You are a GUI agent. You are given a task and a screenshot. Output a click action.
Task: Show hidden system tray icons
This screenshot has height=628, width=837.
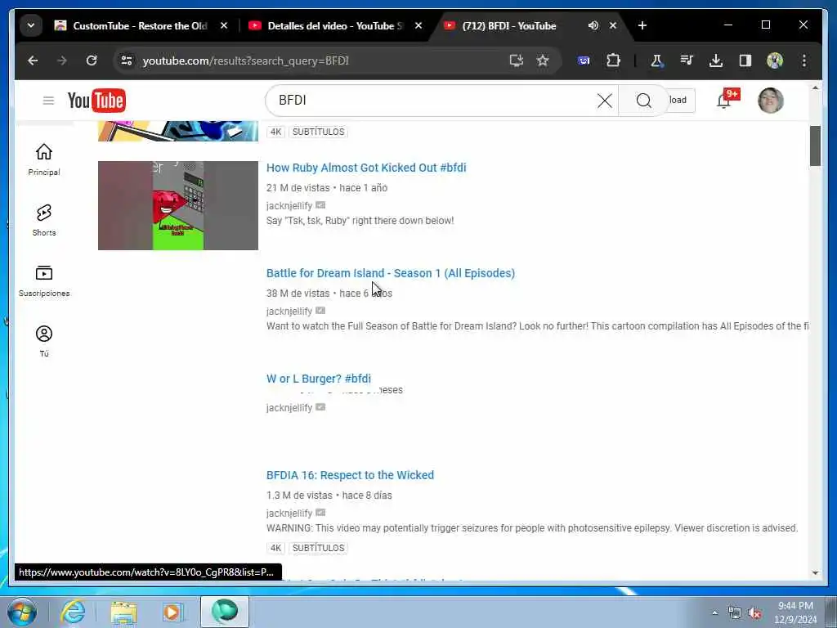tap(714, 612)
